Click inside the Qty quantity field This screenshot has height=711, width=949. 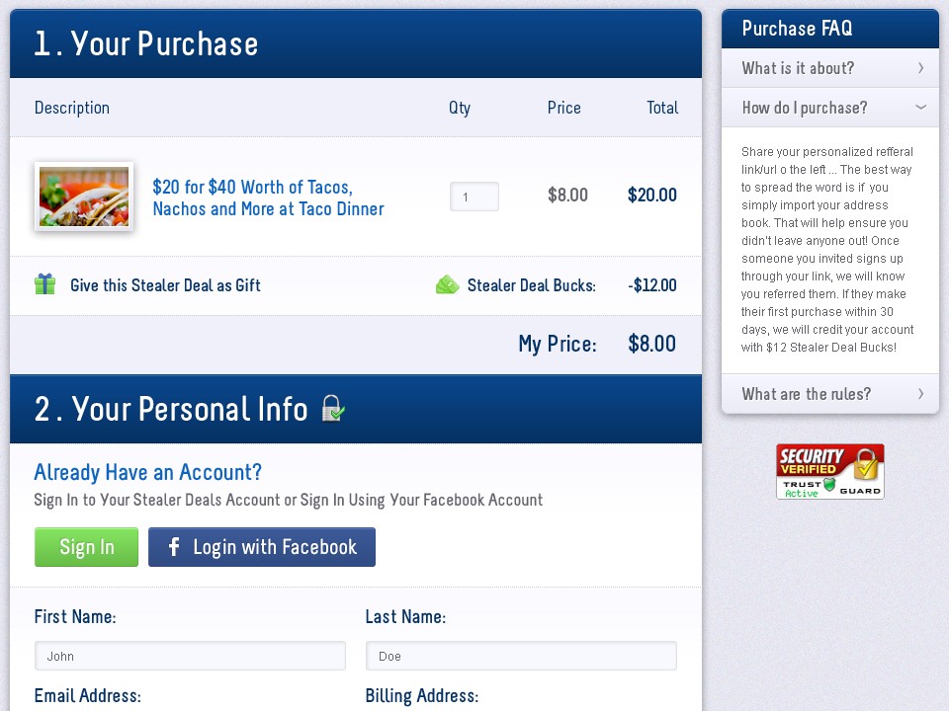coord(474,197)
